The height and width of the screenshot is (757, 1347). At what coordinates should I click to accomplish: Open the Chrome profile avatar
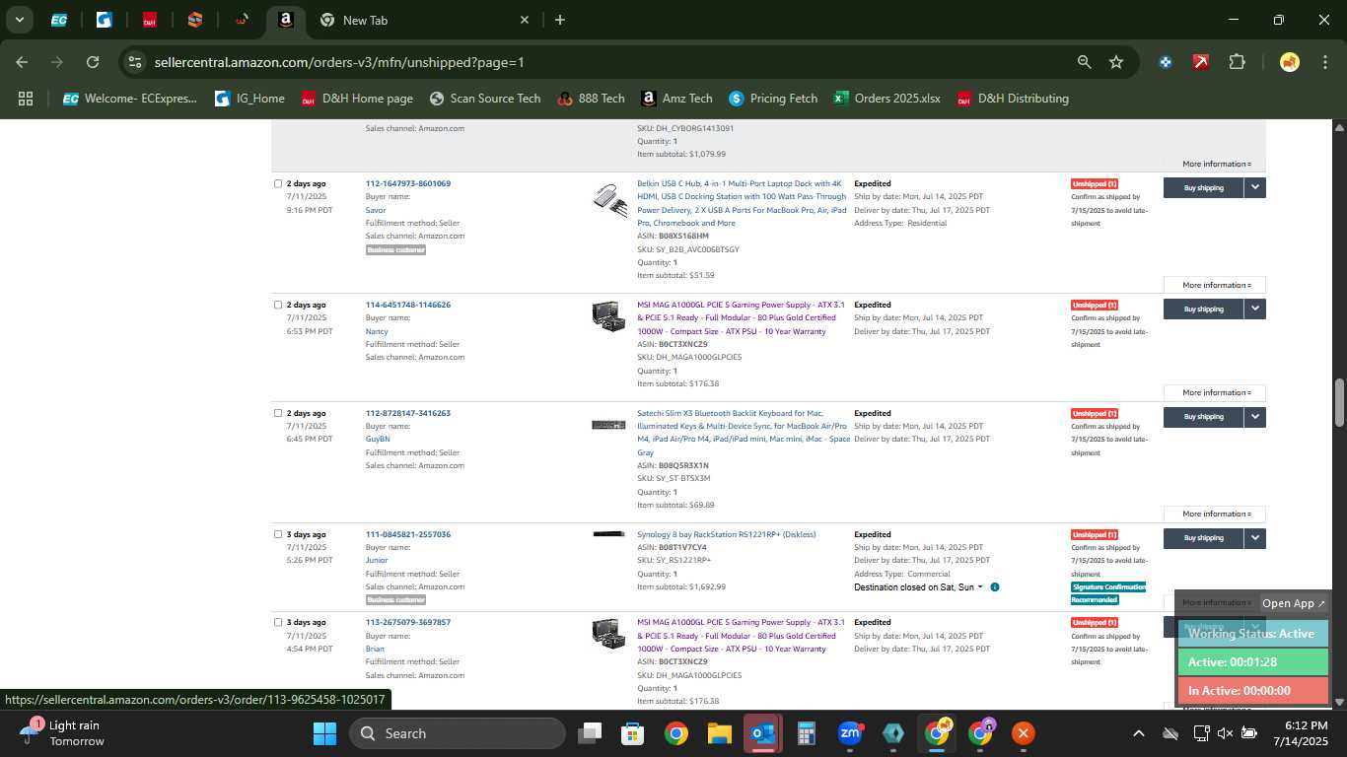pos(1289,62)
